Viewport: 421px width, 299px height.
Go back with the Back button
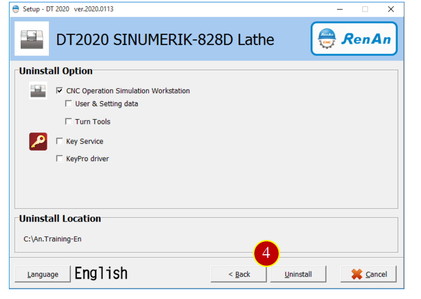[239, 274]
